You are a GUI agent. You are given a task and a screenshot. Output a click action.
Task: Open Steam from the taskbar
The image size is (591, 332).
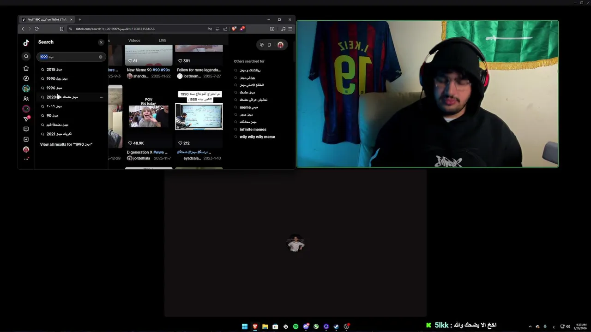coord(336,326)
